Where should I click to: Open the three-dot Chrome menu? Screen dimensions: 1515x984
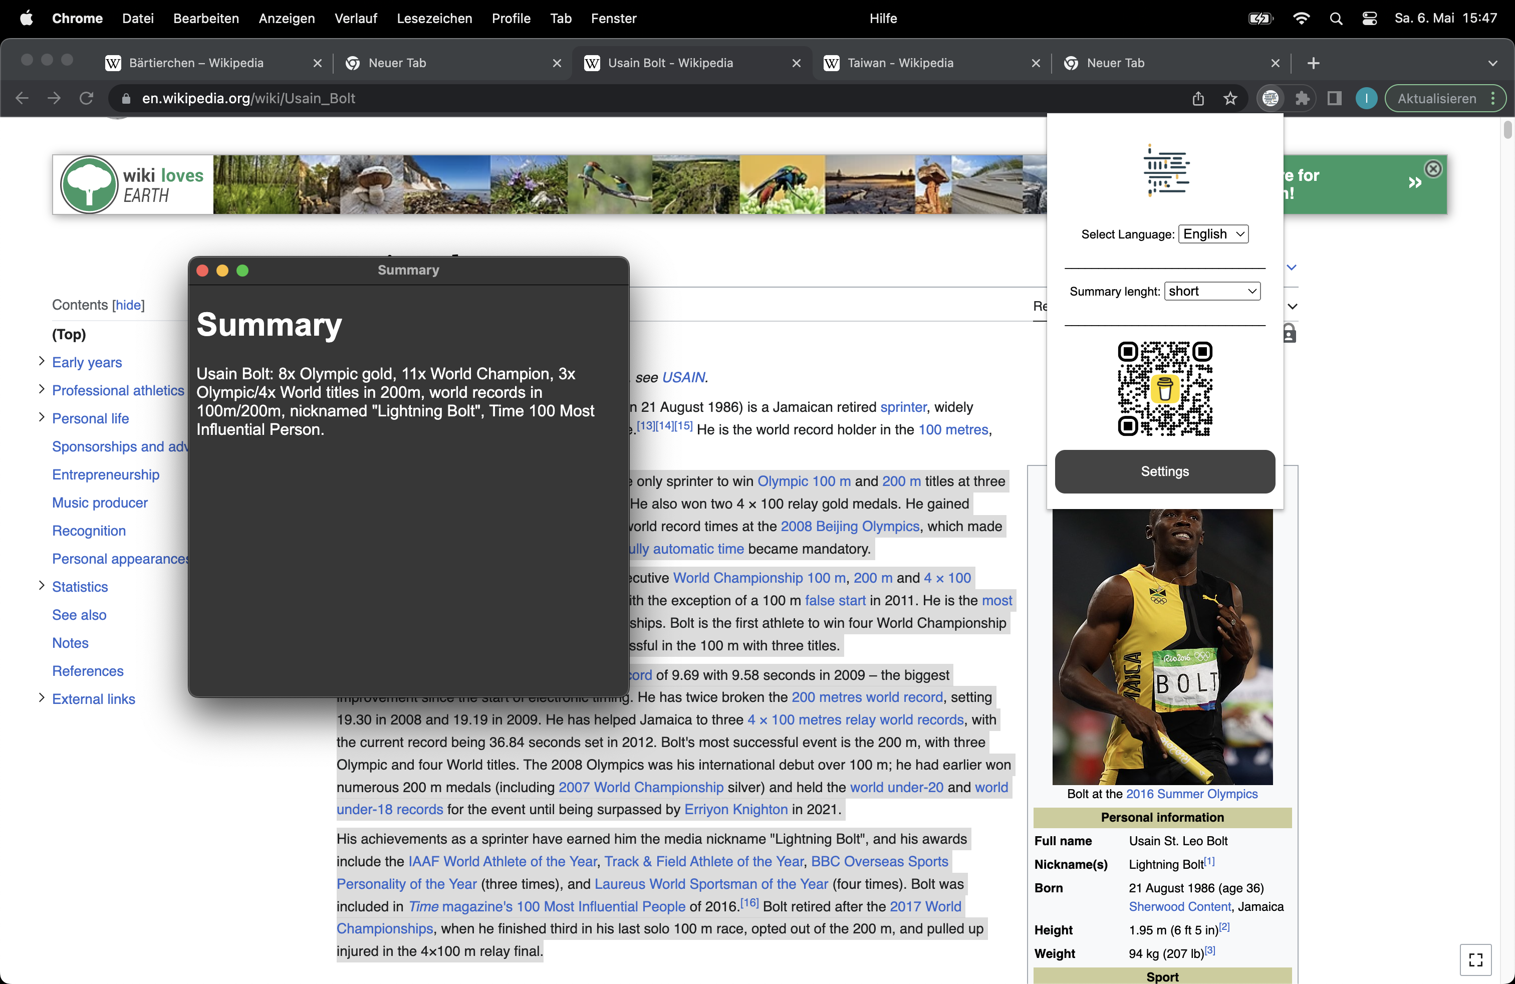click(1493, 99)
